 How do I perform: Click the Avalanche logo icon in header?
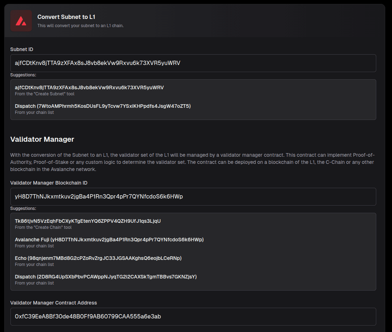pyautogui.click(x=21, y=21)
